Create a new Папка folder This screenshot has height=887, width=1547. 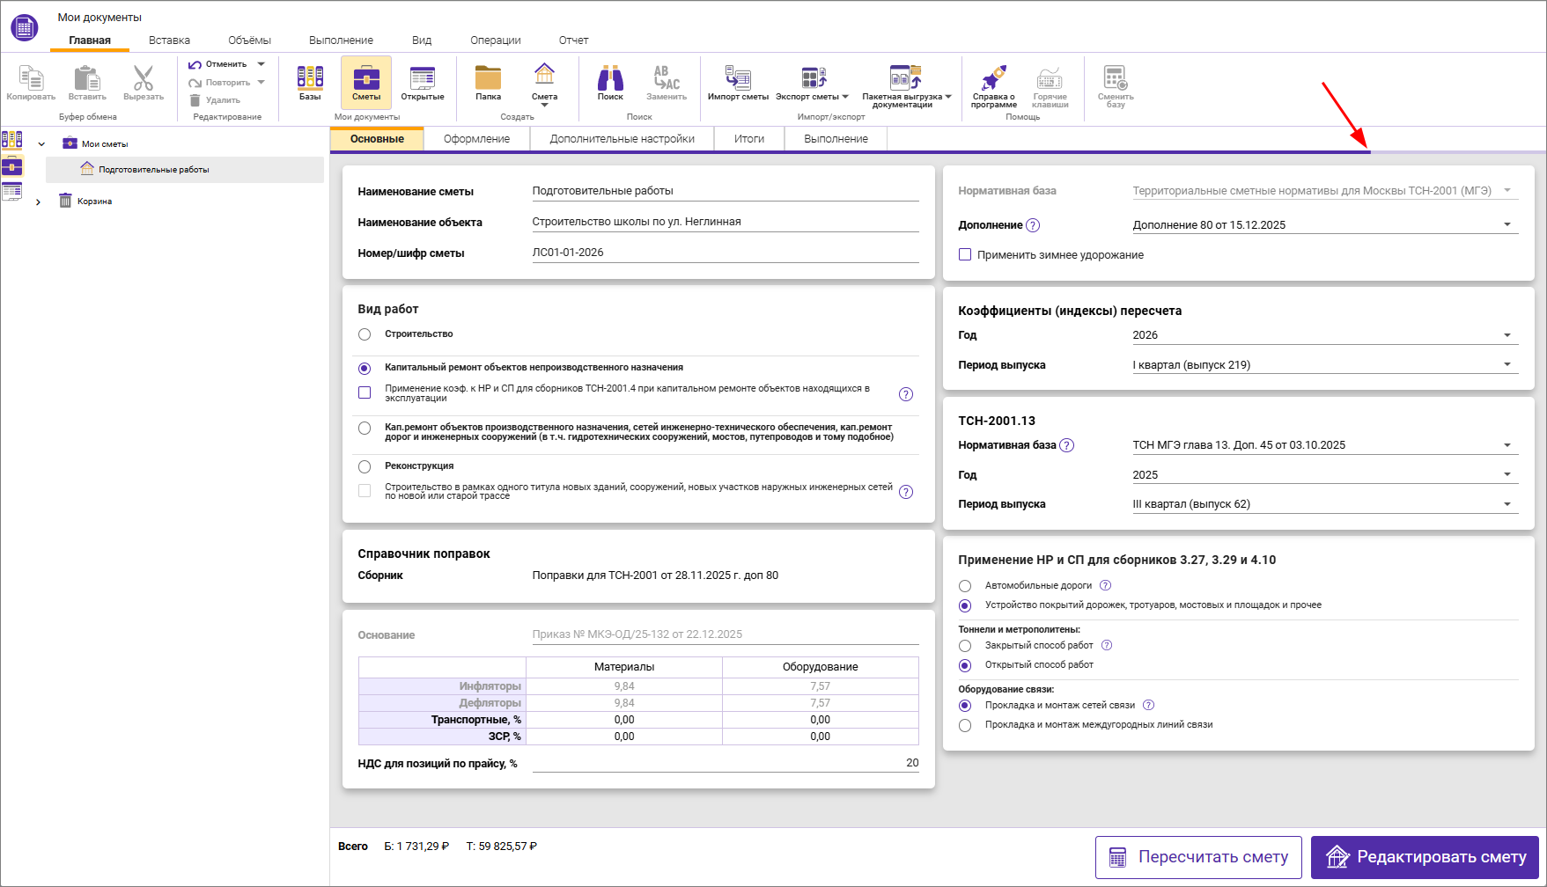pos(488,82)
